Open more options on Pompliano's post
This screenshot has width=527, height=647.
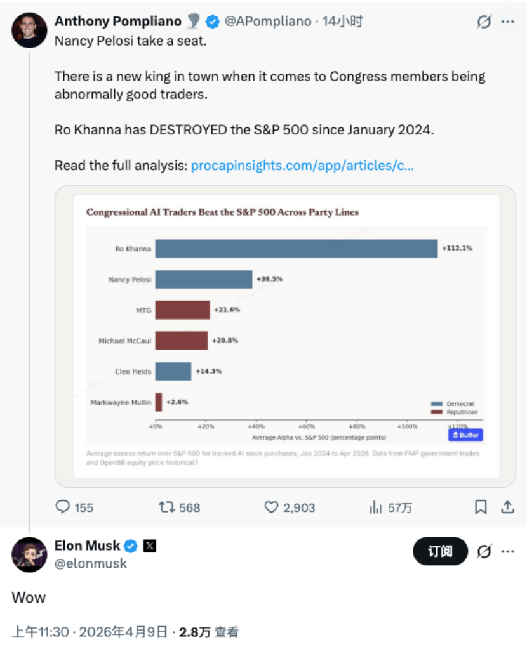(507, 22)
